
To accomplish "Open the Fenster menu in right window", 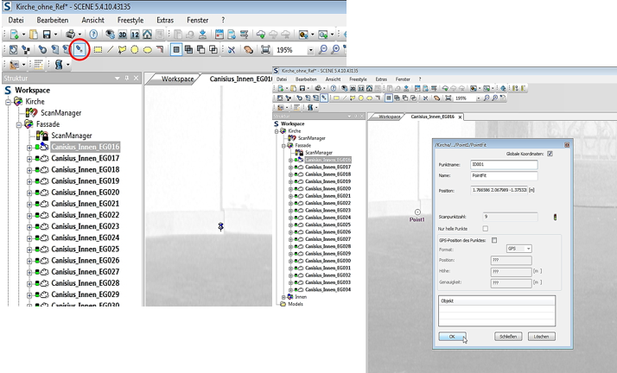I will click(403, 79).
